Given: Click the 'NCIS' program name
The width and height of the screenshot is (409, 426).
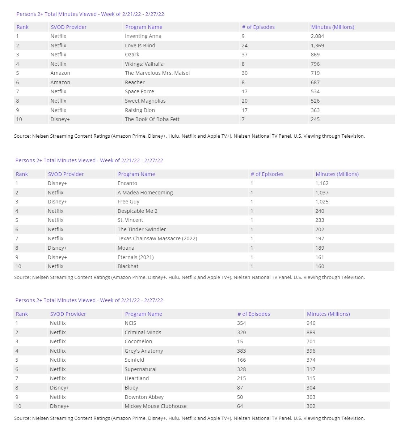Looking at the screenshot, I should (x=130, y=323).
